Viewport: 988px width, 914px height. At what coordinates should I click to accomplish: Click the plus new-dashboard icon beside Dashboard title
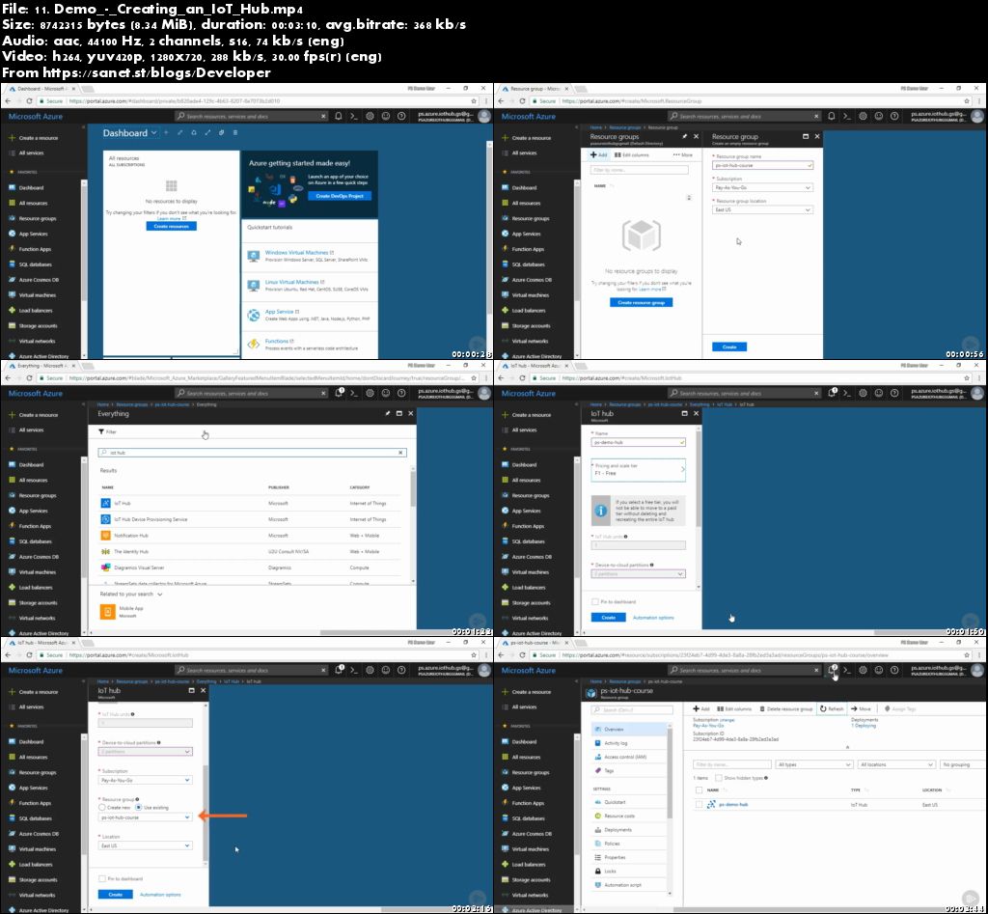[166, 133]
